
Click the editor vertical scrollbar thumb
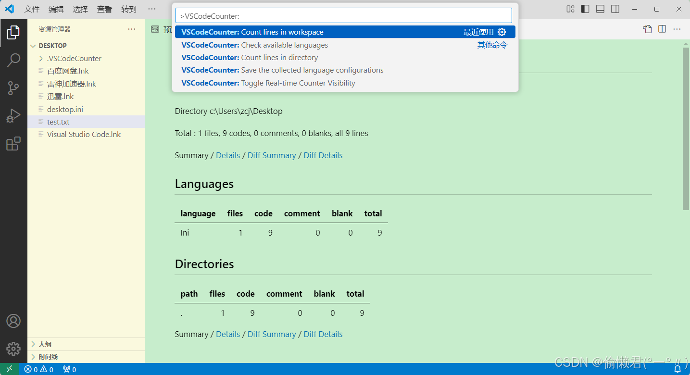(x=686, y=129)
